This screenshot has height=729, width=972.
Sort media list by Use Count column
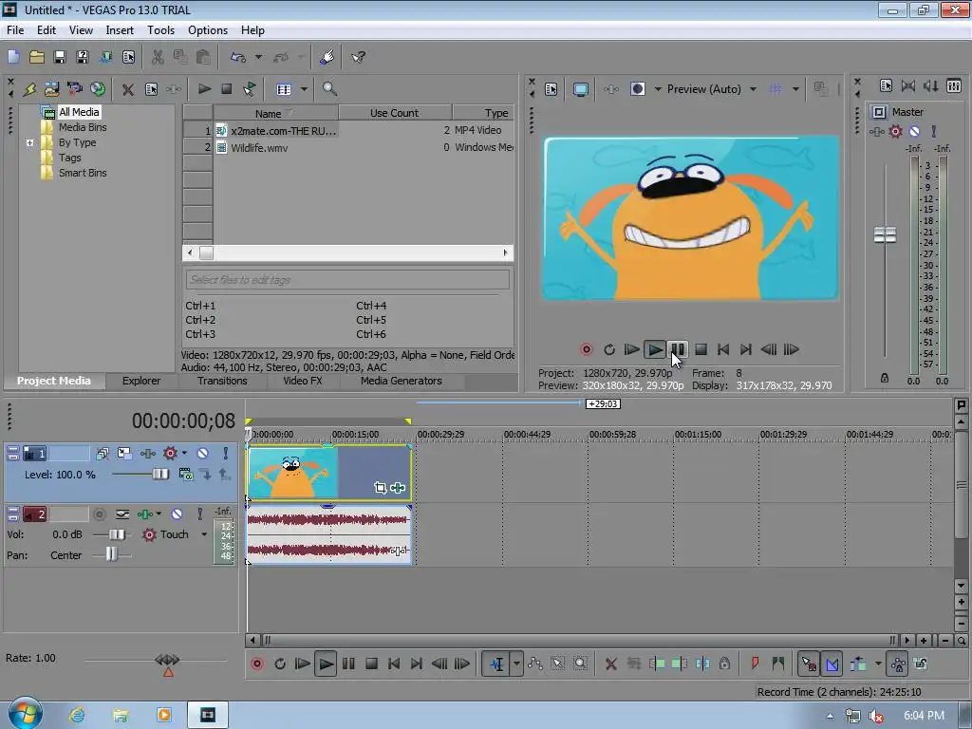[x=394, y=113]
